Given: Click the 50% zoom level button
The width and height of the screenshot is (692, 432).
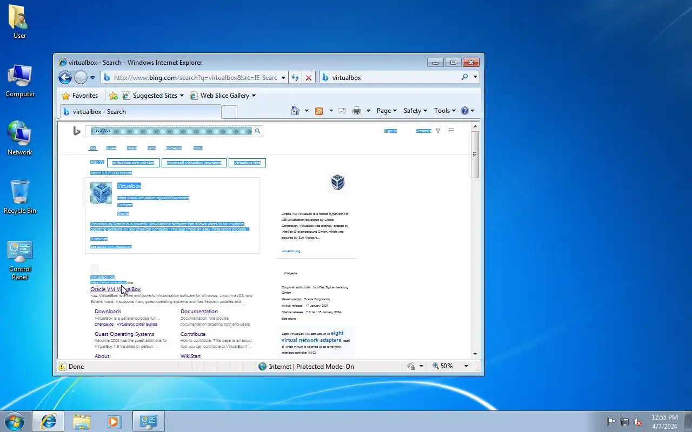Looking at the screenshot, I should pos(443,366).
